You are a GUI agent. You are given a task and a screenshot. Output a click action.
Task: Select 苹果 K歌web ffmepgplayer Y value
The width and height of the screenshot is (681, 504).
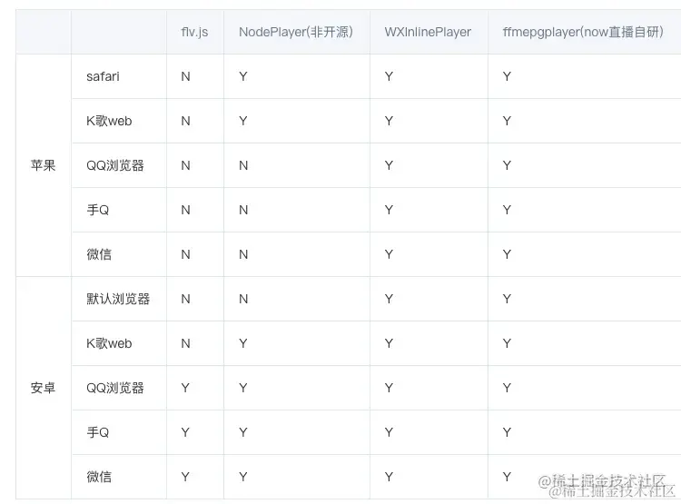(x=507, y=121)
